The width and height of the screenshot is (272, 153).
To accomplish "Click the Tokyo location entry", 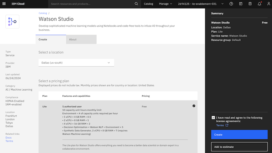I will tap(9, 123).
